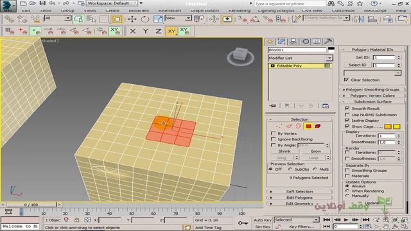Select Border sub-object level
Viewport: 411px width, 231px height.
click(x=298, y=126)
